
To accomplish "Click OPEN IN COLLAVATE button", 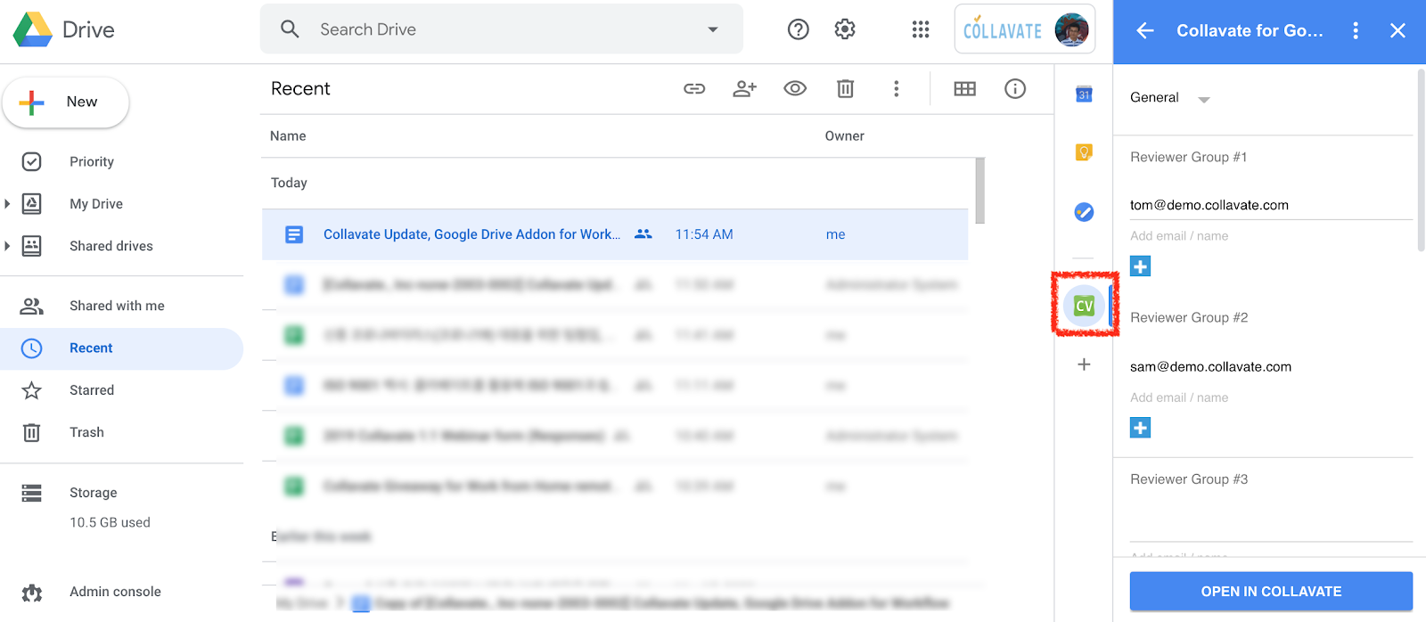I will [x=1271, y=592].
